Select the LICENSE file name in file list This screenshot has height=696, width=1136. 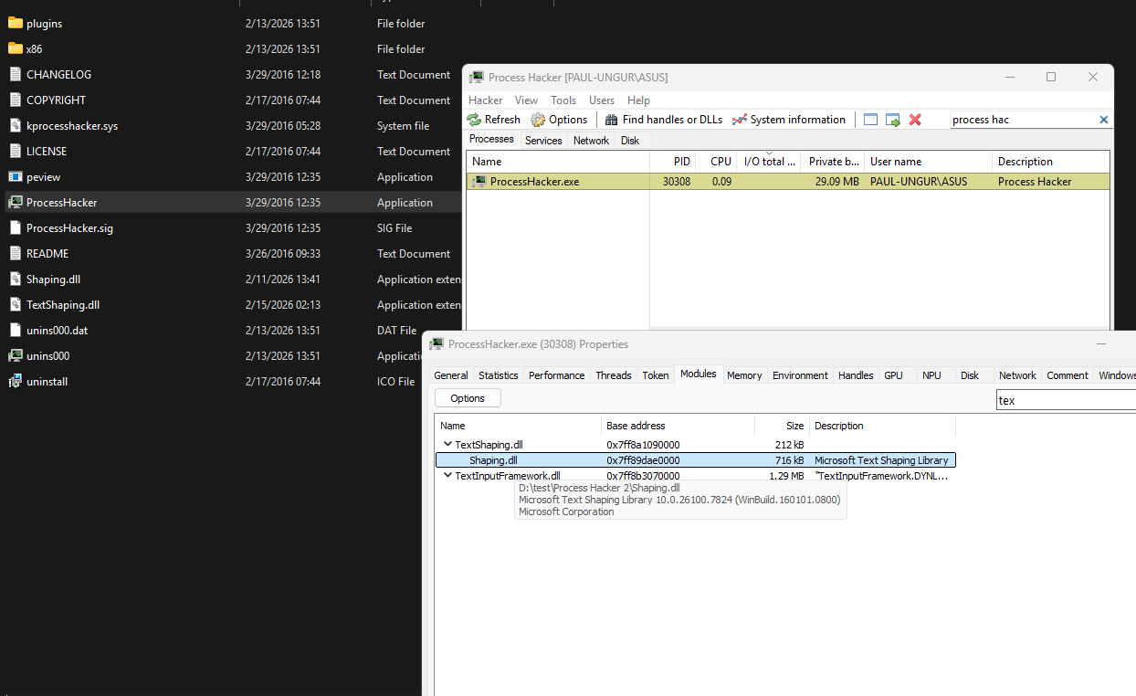[x=47, y=152]
